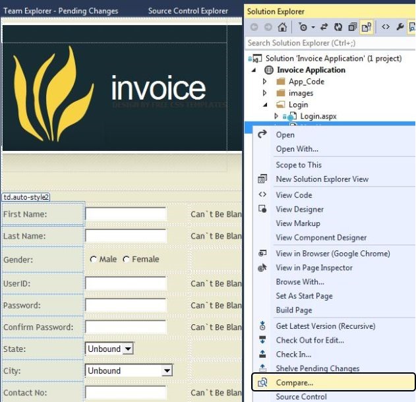
Task: Select the App_Code folder icon
Action: click(281, 82)
